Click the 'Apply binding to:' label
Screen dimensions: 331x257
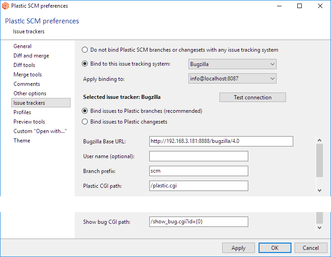click(103, 79)
